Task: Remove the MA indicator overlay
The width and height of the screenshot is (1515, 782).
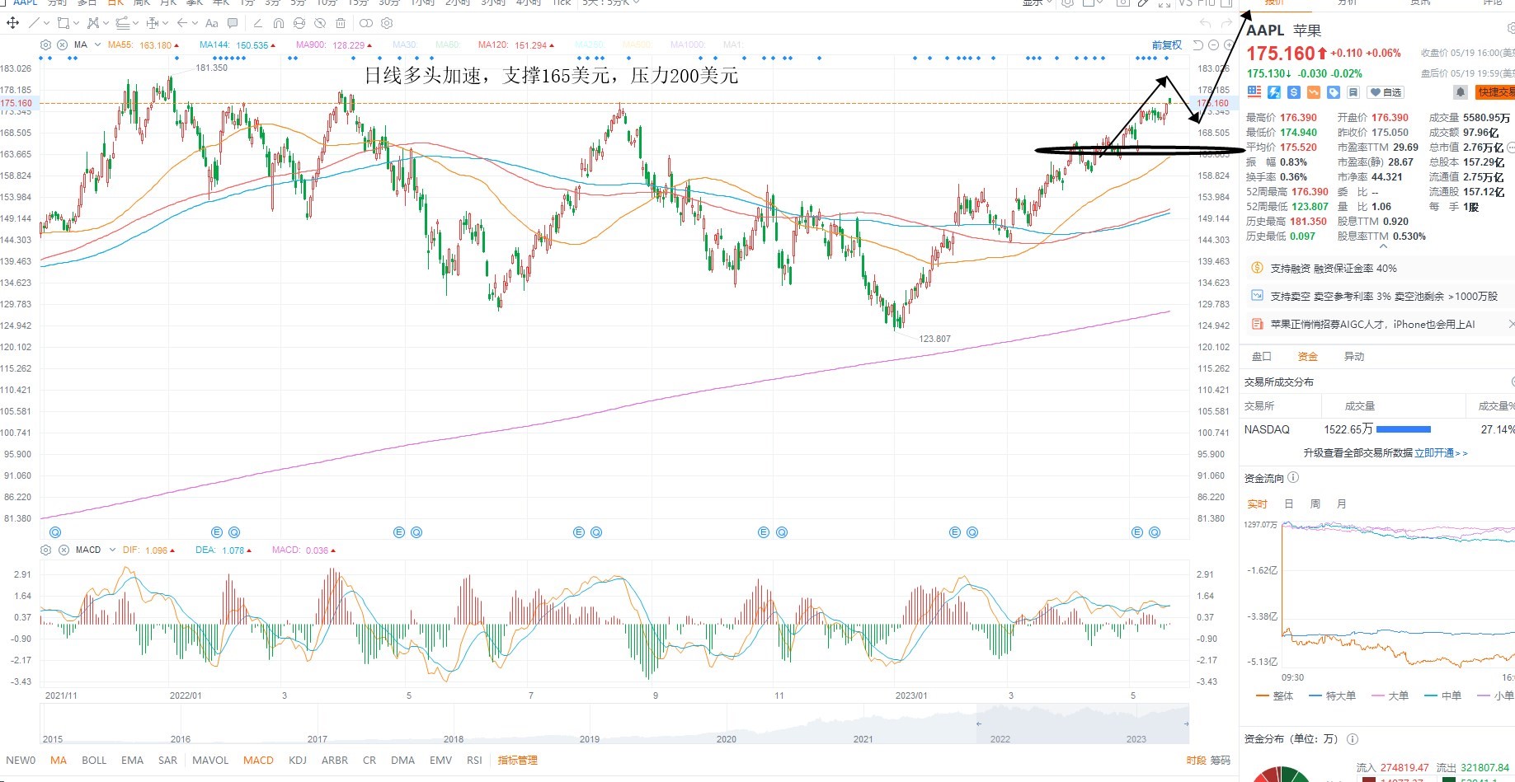Action: pos(63,44)
